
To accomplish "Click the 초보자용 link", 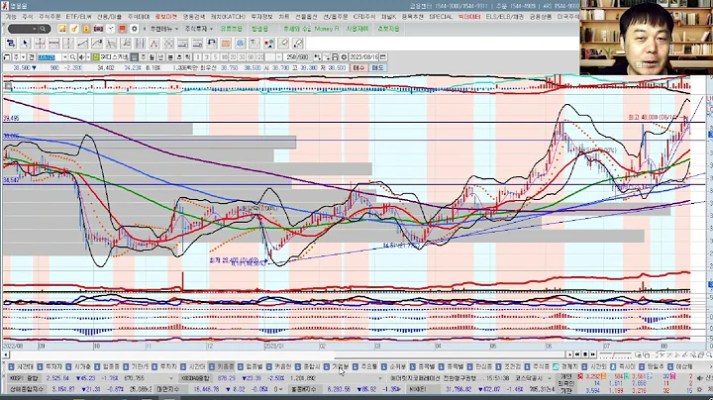I will [x=388, y=29].
